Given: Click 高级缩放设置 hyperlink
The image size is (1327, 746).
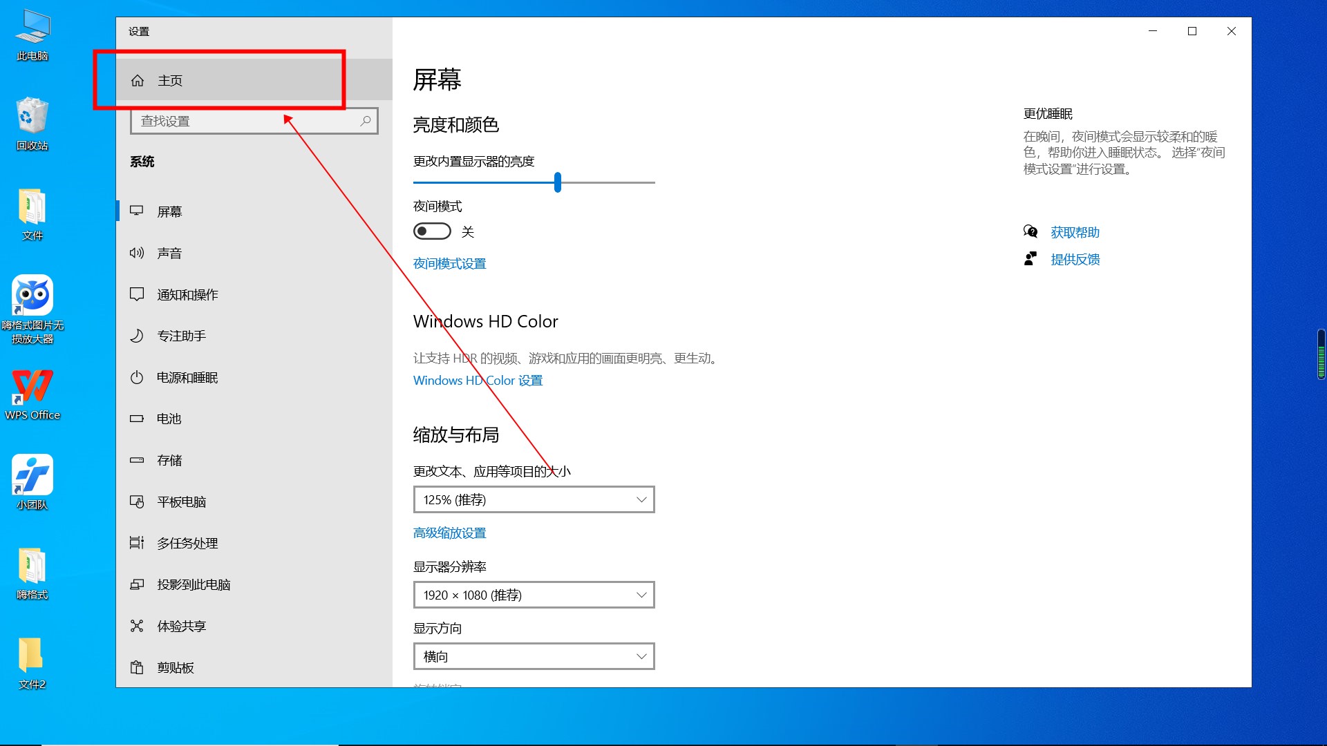Looking at the screenshot, I should coord(449,532).
